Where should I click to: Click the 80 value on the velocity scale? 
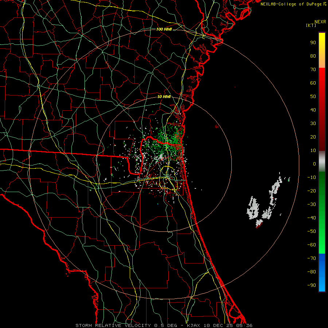[x=313, y=56]
